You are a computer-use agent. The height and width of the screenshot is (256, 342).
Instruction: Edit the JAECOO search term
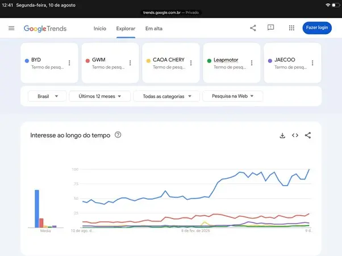[x=293, y=63]
